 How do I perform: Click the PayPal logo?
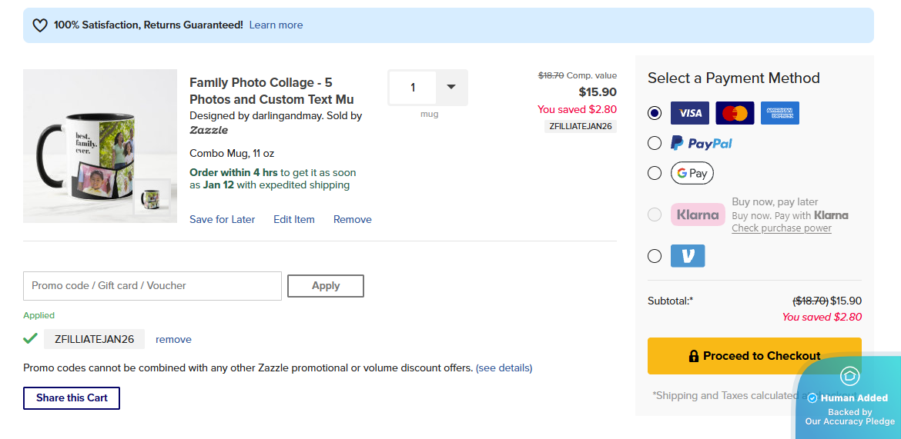click(x=701, y=143)
